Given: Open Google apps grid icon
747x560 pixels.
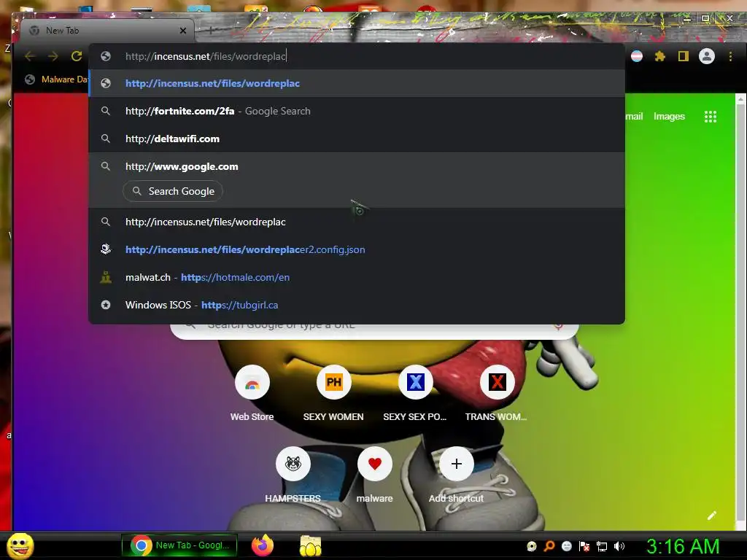Looking at the screenshot, I should [711, 117].
